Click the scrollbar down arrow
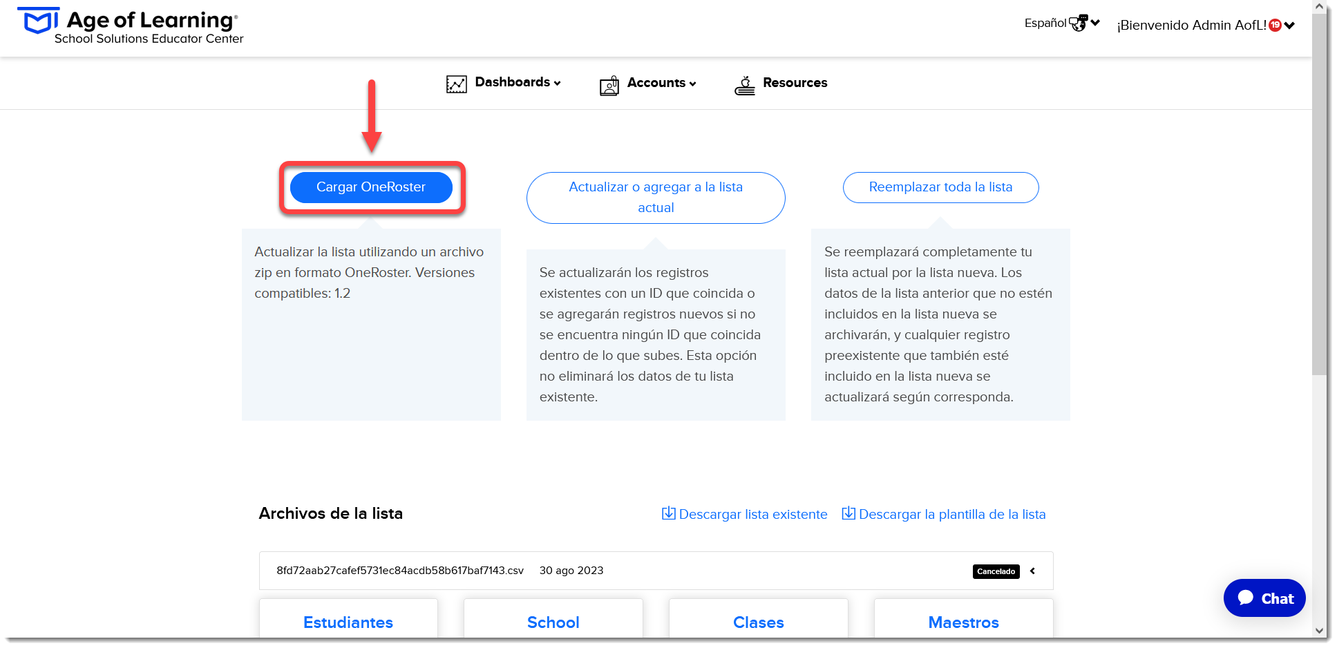The height and width of the screenshot is (648, 1337). point(1320,631)
